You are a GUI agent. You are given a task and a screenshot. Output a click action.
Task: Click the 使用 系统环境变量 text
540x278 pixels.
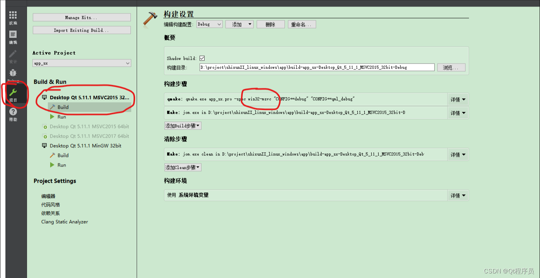(x=188, y=195)
